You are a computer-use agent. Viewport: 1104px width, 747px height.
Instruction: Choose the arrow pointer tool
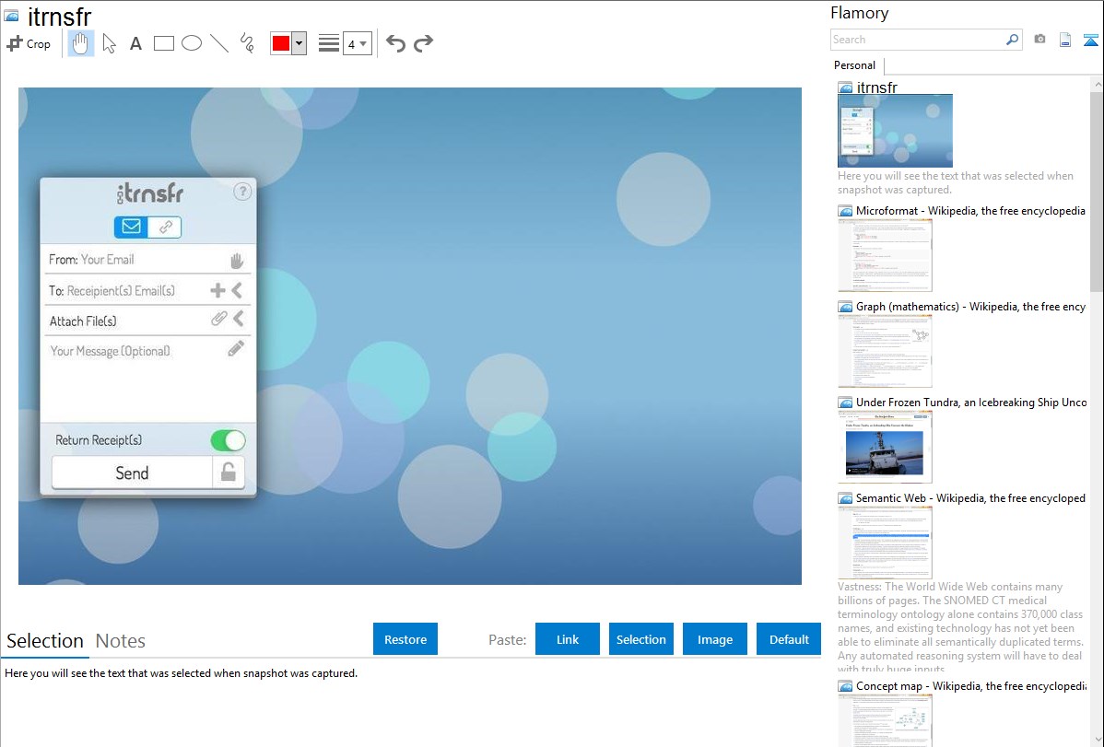pyautogui.click(x=109, y=43)
